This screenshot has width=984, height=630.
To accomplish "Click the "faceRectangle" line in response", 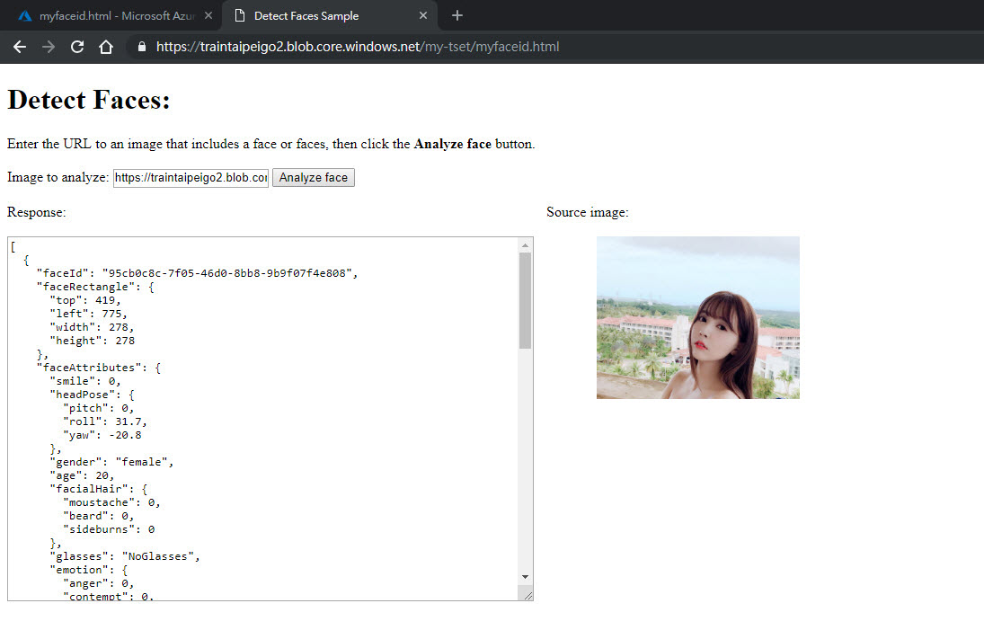I will coord(95,287).
